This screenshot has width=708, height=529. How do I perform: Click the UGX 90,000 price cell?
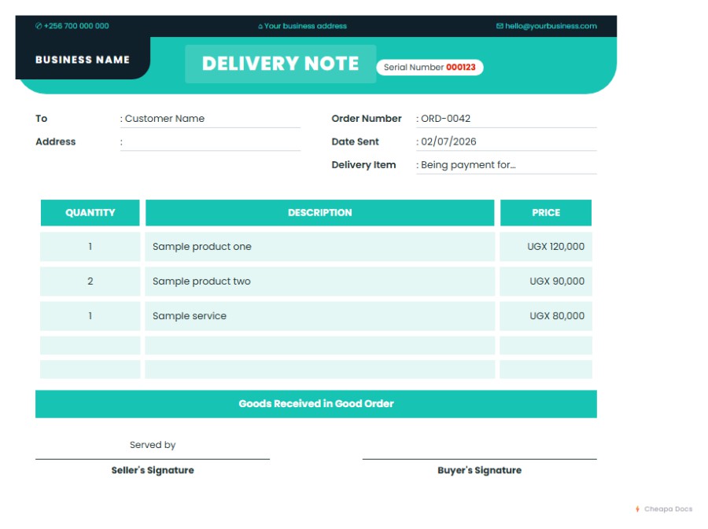(x=546, y=281)
